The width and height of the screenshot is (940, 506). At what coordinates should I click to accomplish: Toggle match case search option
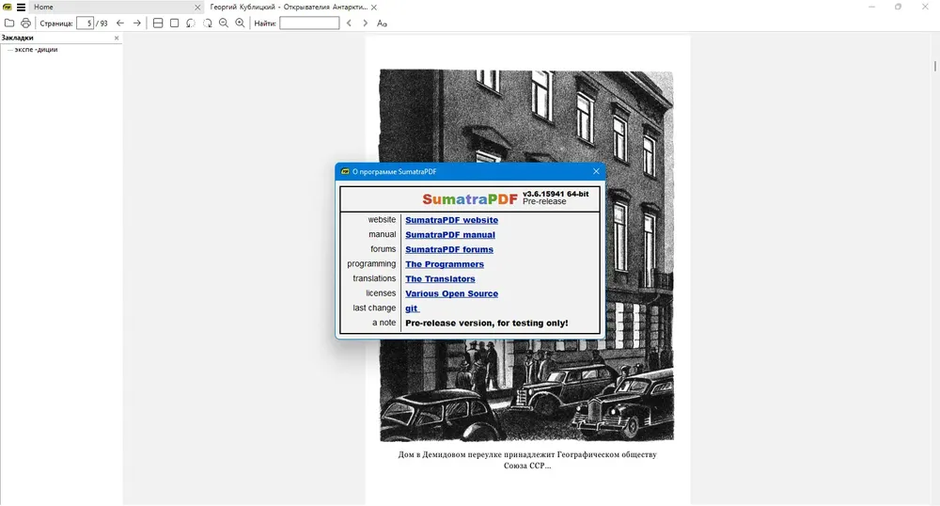382,24
